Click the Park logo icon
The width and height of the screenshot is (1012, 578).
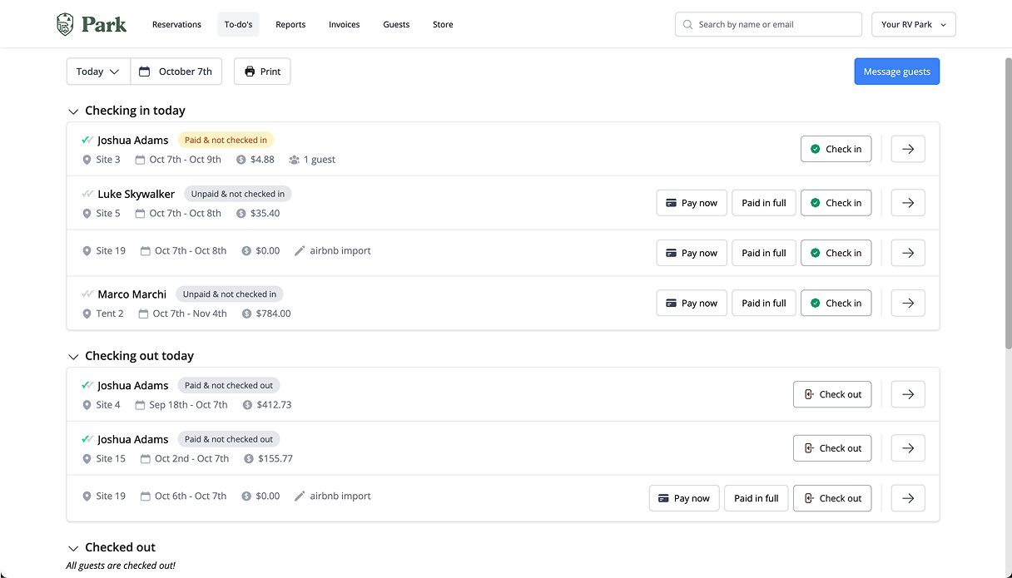(x=65, y=24)
